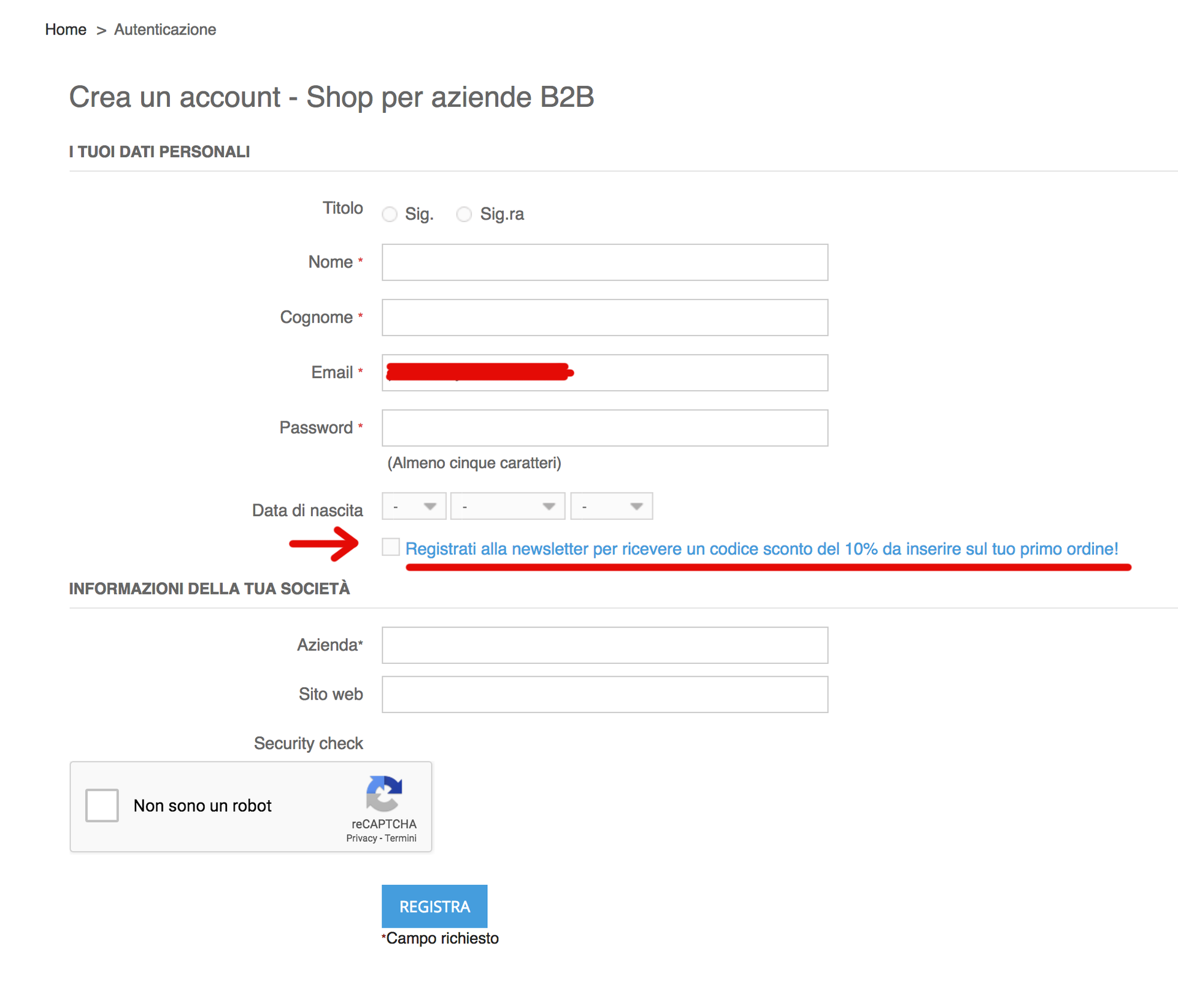
Task: Open the birth day dropdown
Action: 414,506
